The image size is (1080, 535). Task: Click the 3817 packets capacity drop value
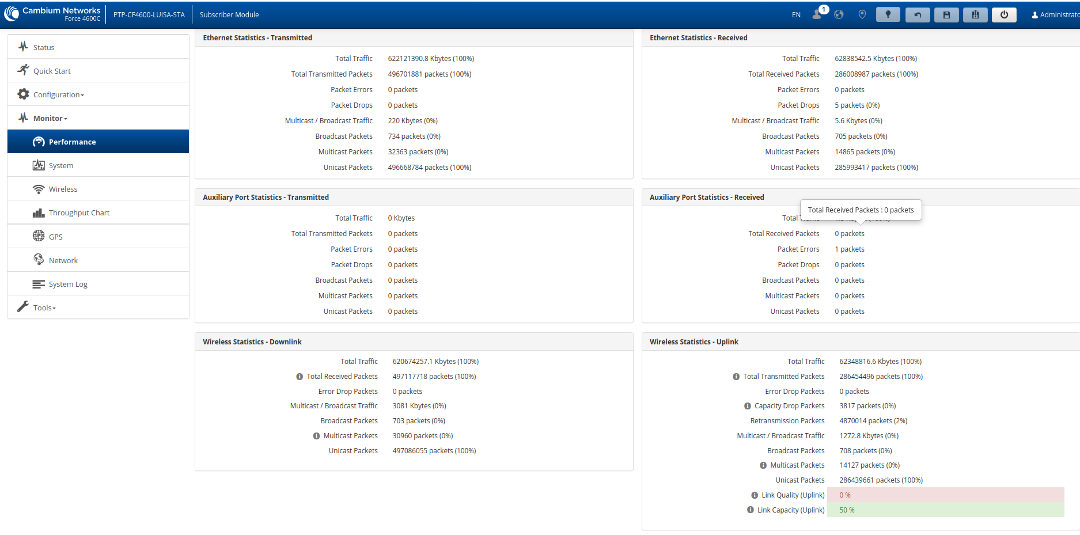tap(867, 406)
